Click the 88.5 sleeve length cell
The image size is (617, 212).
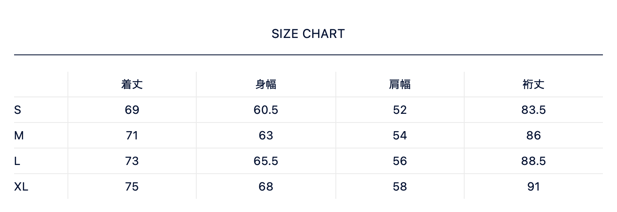click(x=533, y=161)
